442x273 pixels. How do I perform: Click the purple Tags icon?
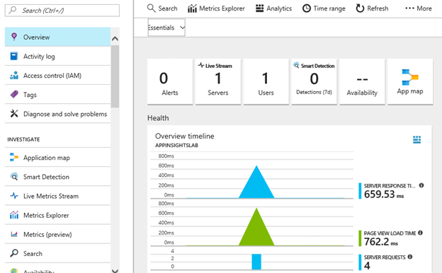pyautogui.click(x=14, y=94)
